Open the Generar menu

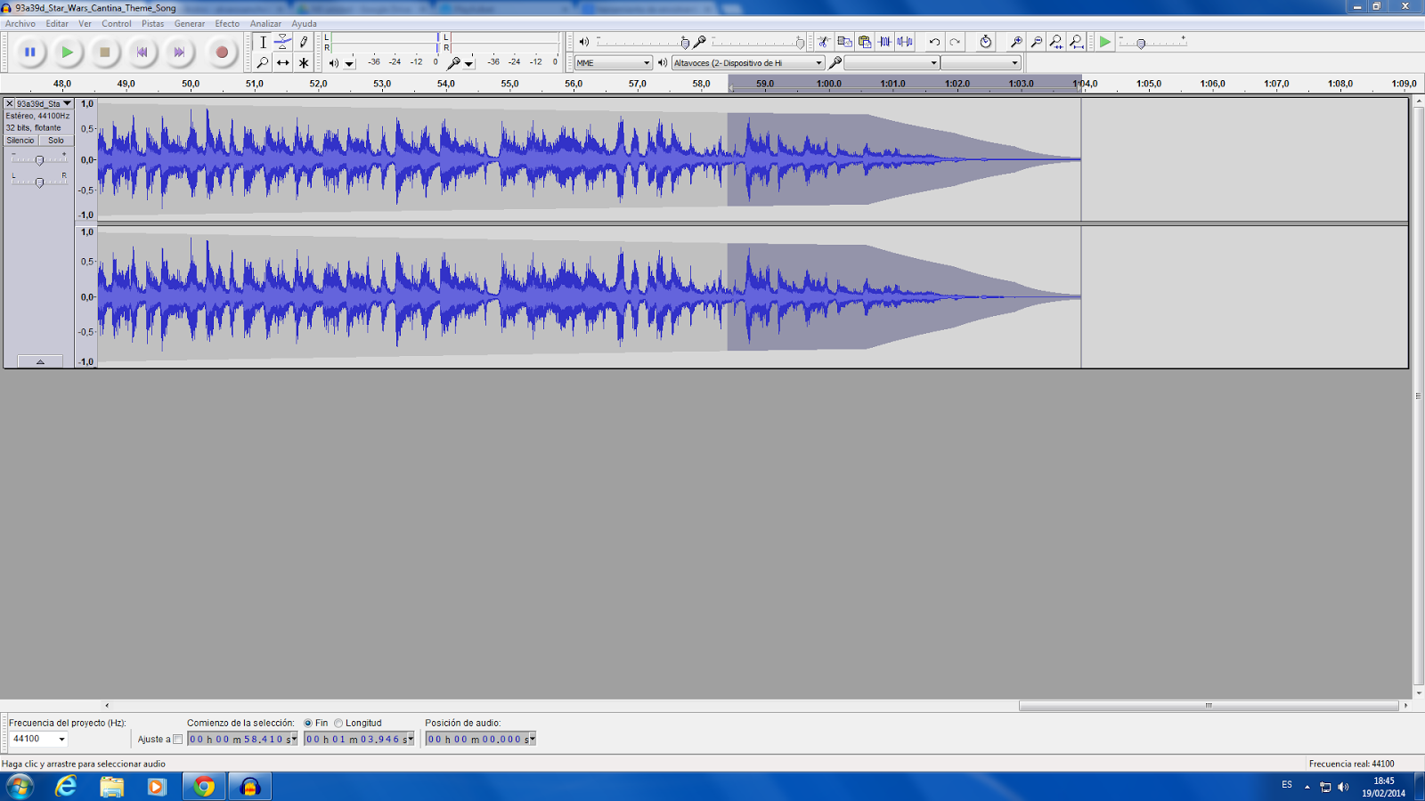click(x=190, y=24)
